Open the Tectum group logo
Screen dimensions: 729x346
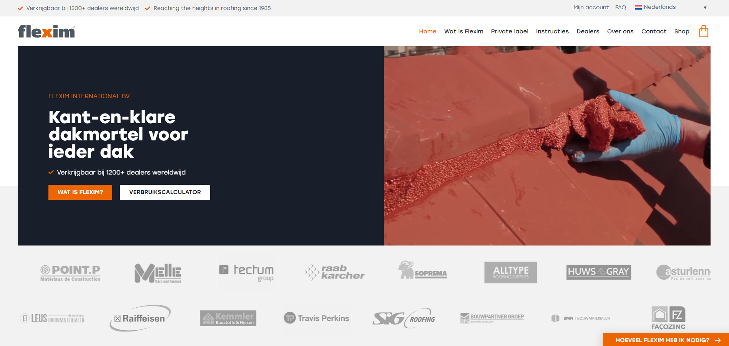tap(246, 272)
